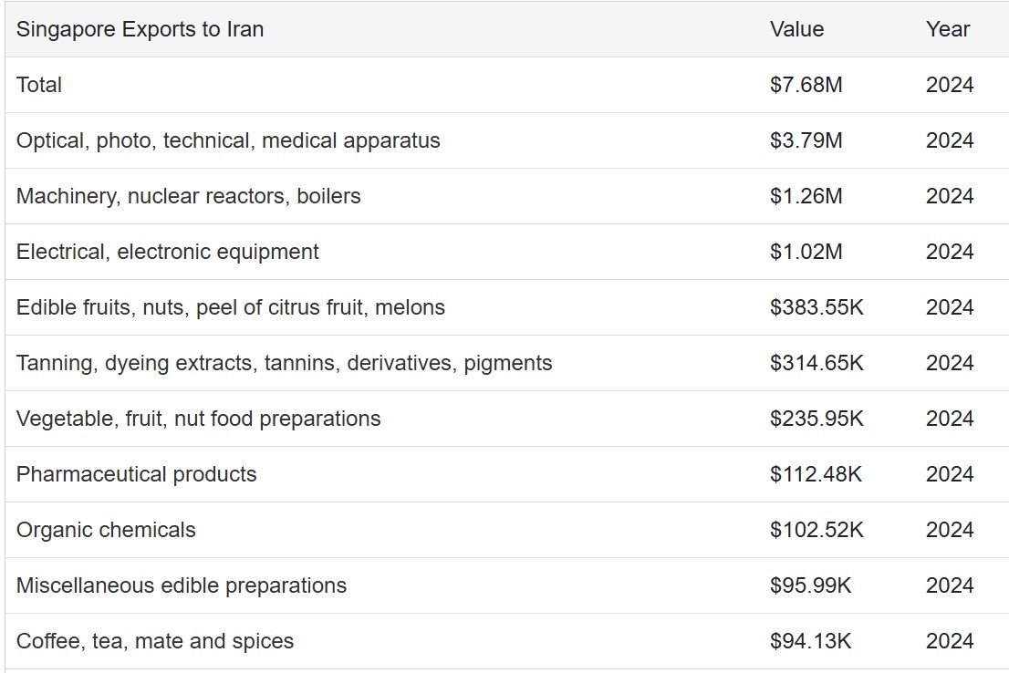The height and width of the screenshot is (673, 1009).
Task: Click the Value column header
Action: coord(796,29)
